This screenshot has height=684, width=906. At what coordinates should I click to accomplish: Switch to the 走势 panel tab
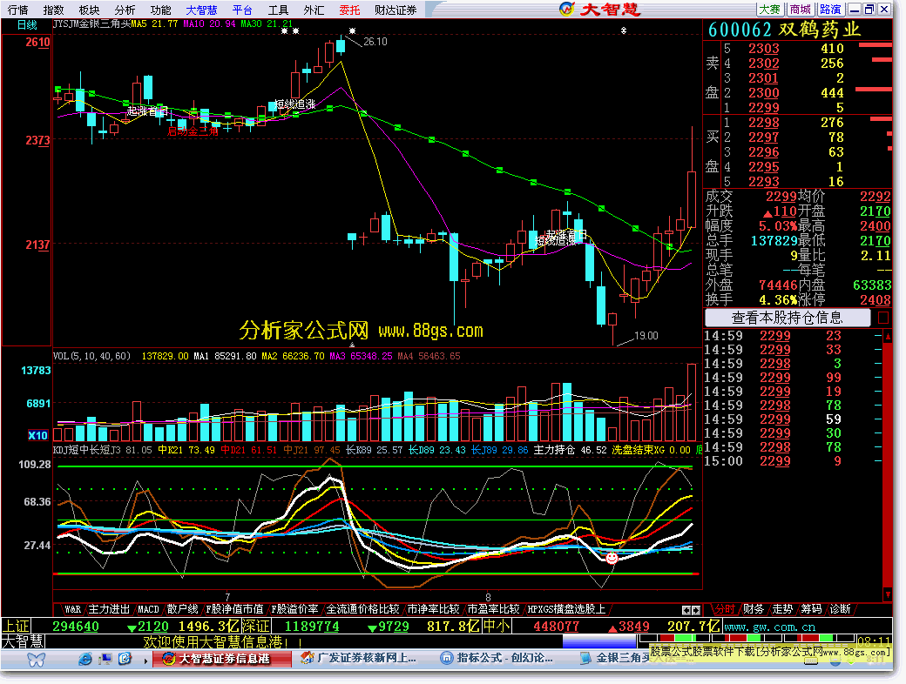tap(782, 609)
